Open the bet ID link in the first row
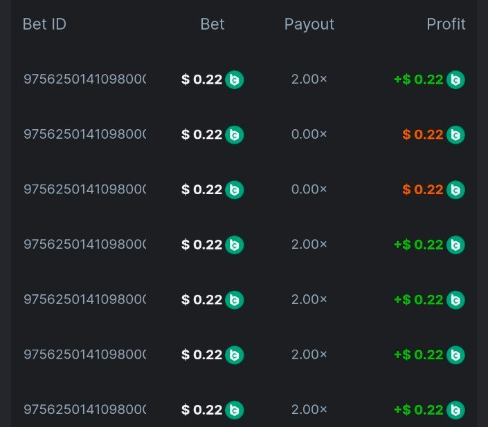Screen dimensions: 488x427 point(84,79)
